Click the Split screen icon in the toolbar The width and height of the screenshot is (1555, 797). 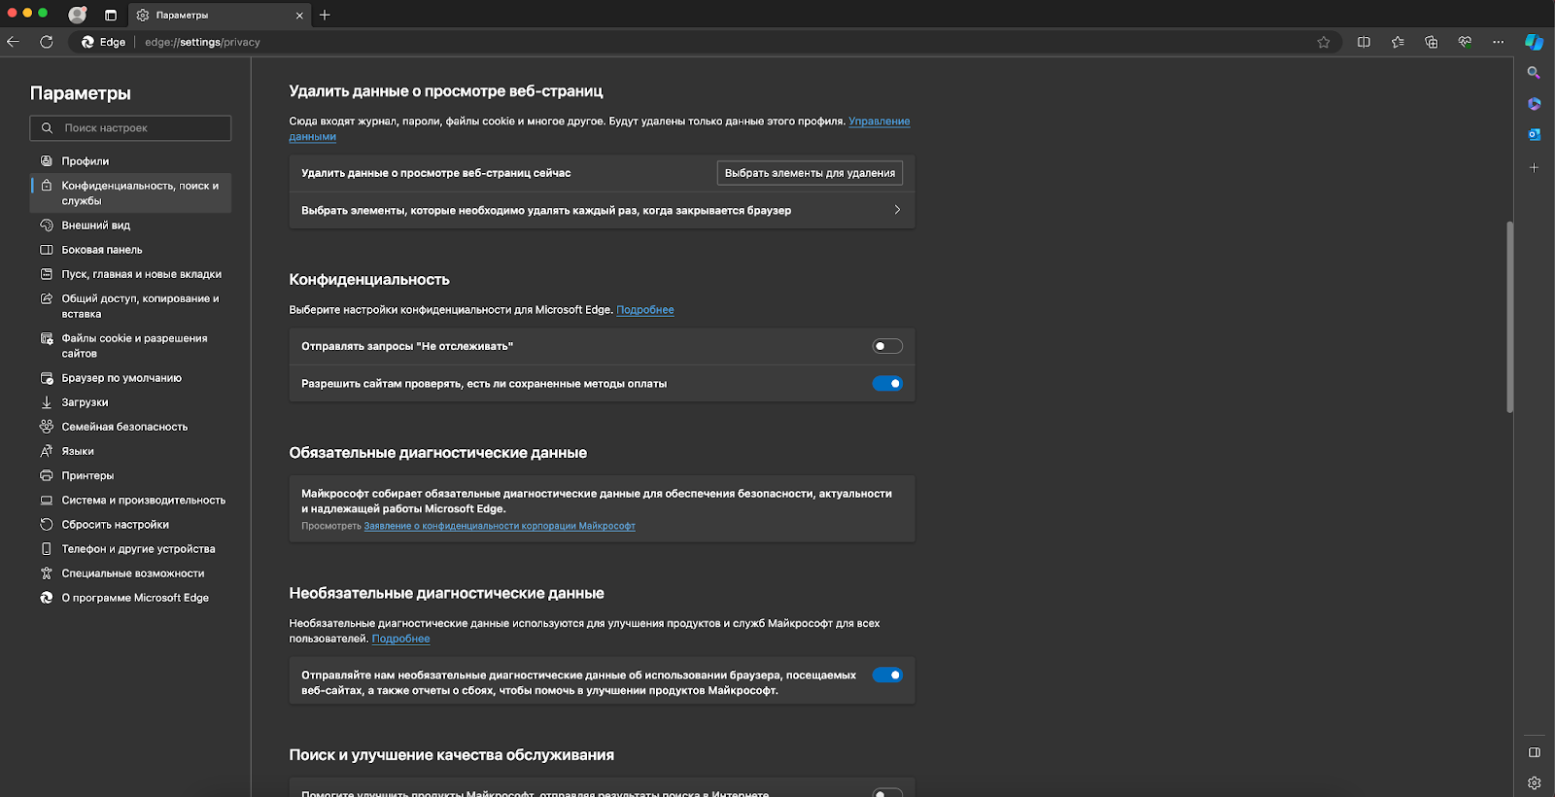[1364, 42]
